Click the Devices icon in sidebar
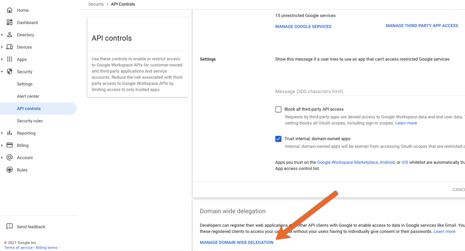This screenshot has height=251, width=465. tap(10, 47)
